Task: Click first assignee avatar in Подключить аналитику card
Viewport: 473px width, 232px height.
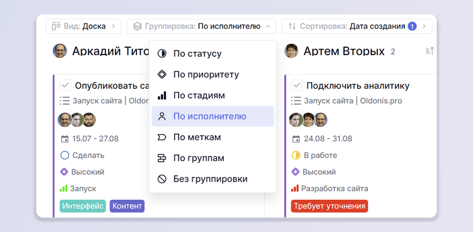Action: pyautogui.click(x=296, y=119)
